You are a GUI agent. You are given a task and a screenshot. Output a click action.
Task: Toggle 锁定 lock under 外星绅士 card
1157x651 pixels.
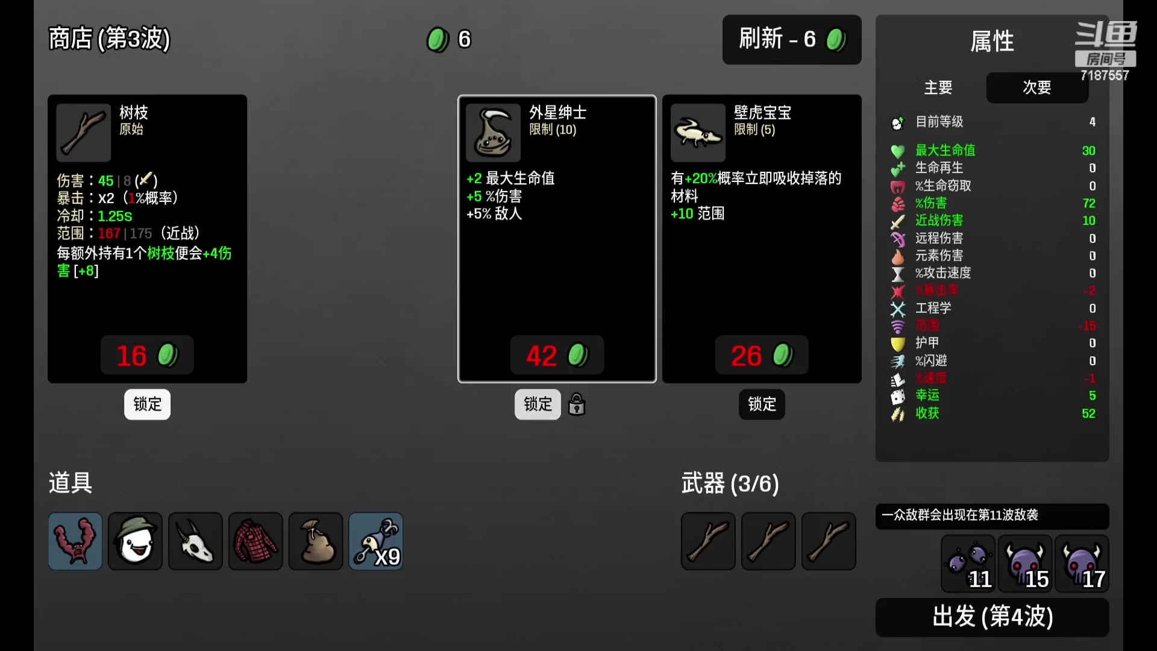(538, 404)
